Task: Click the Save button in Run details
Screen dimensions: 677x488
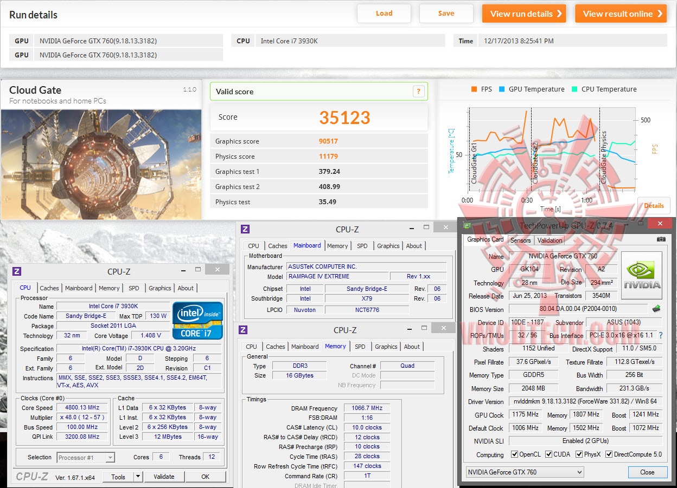Action: [446, 14]
